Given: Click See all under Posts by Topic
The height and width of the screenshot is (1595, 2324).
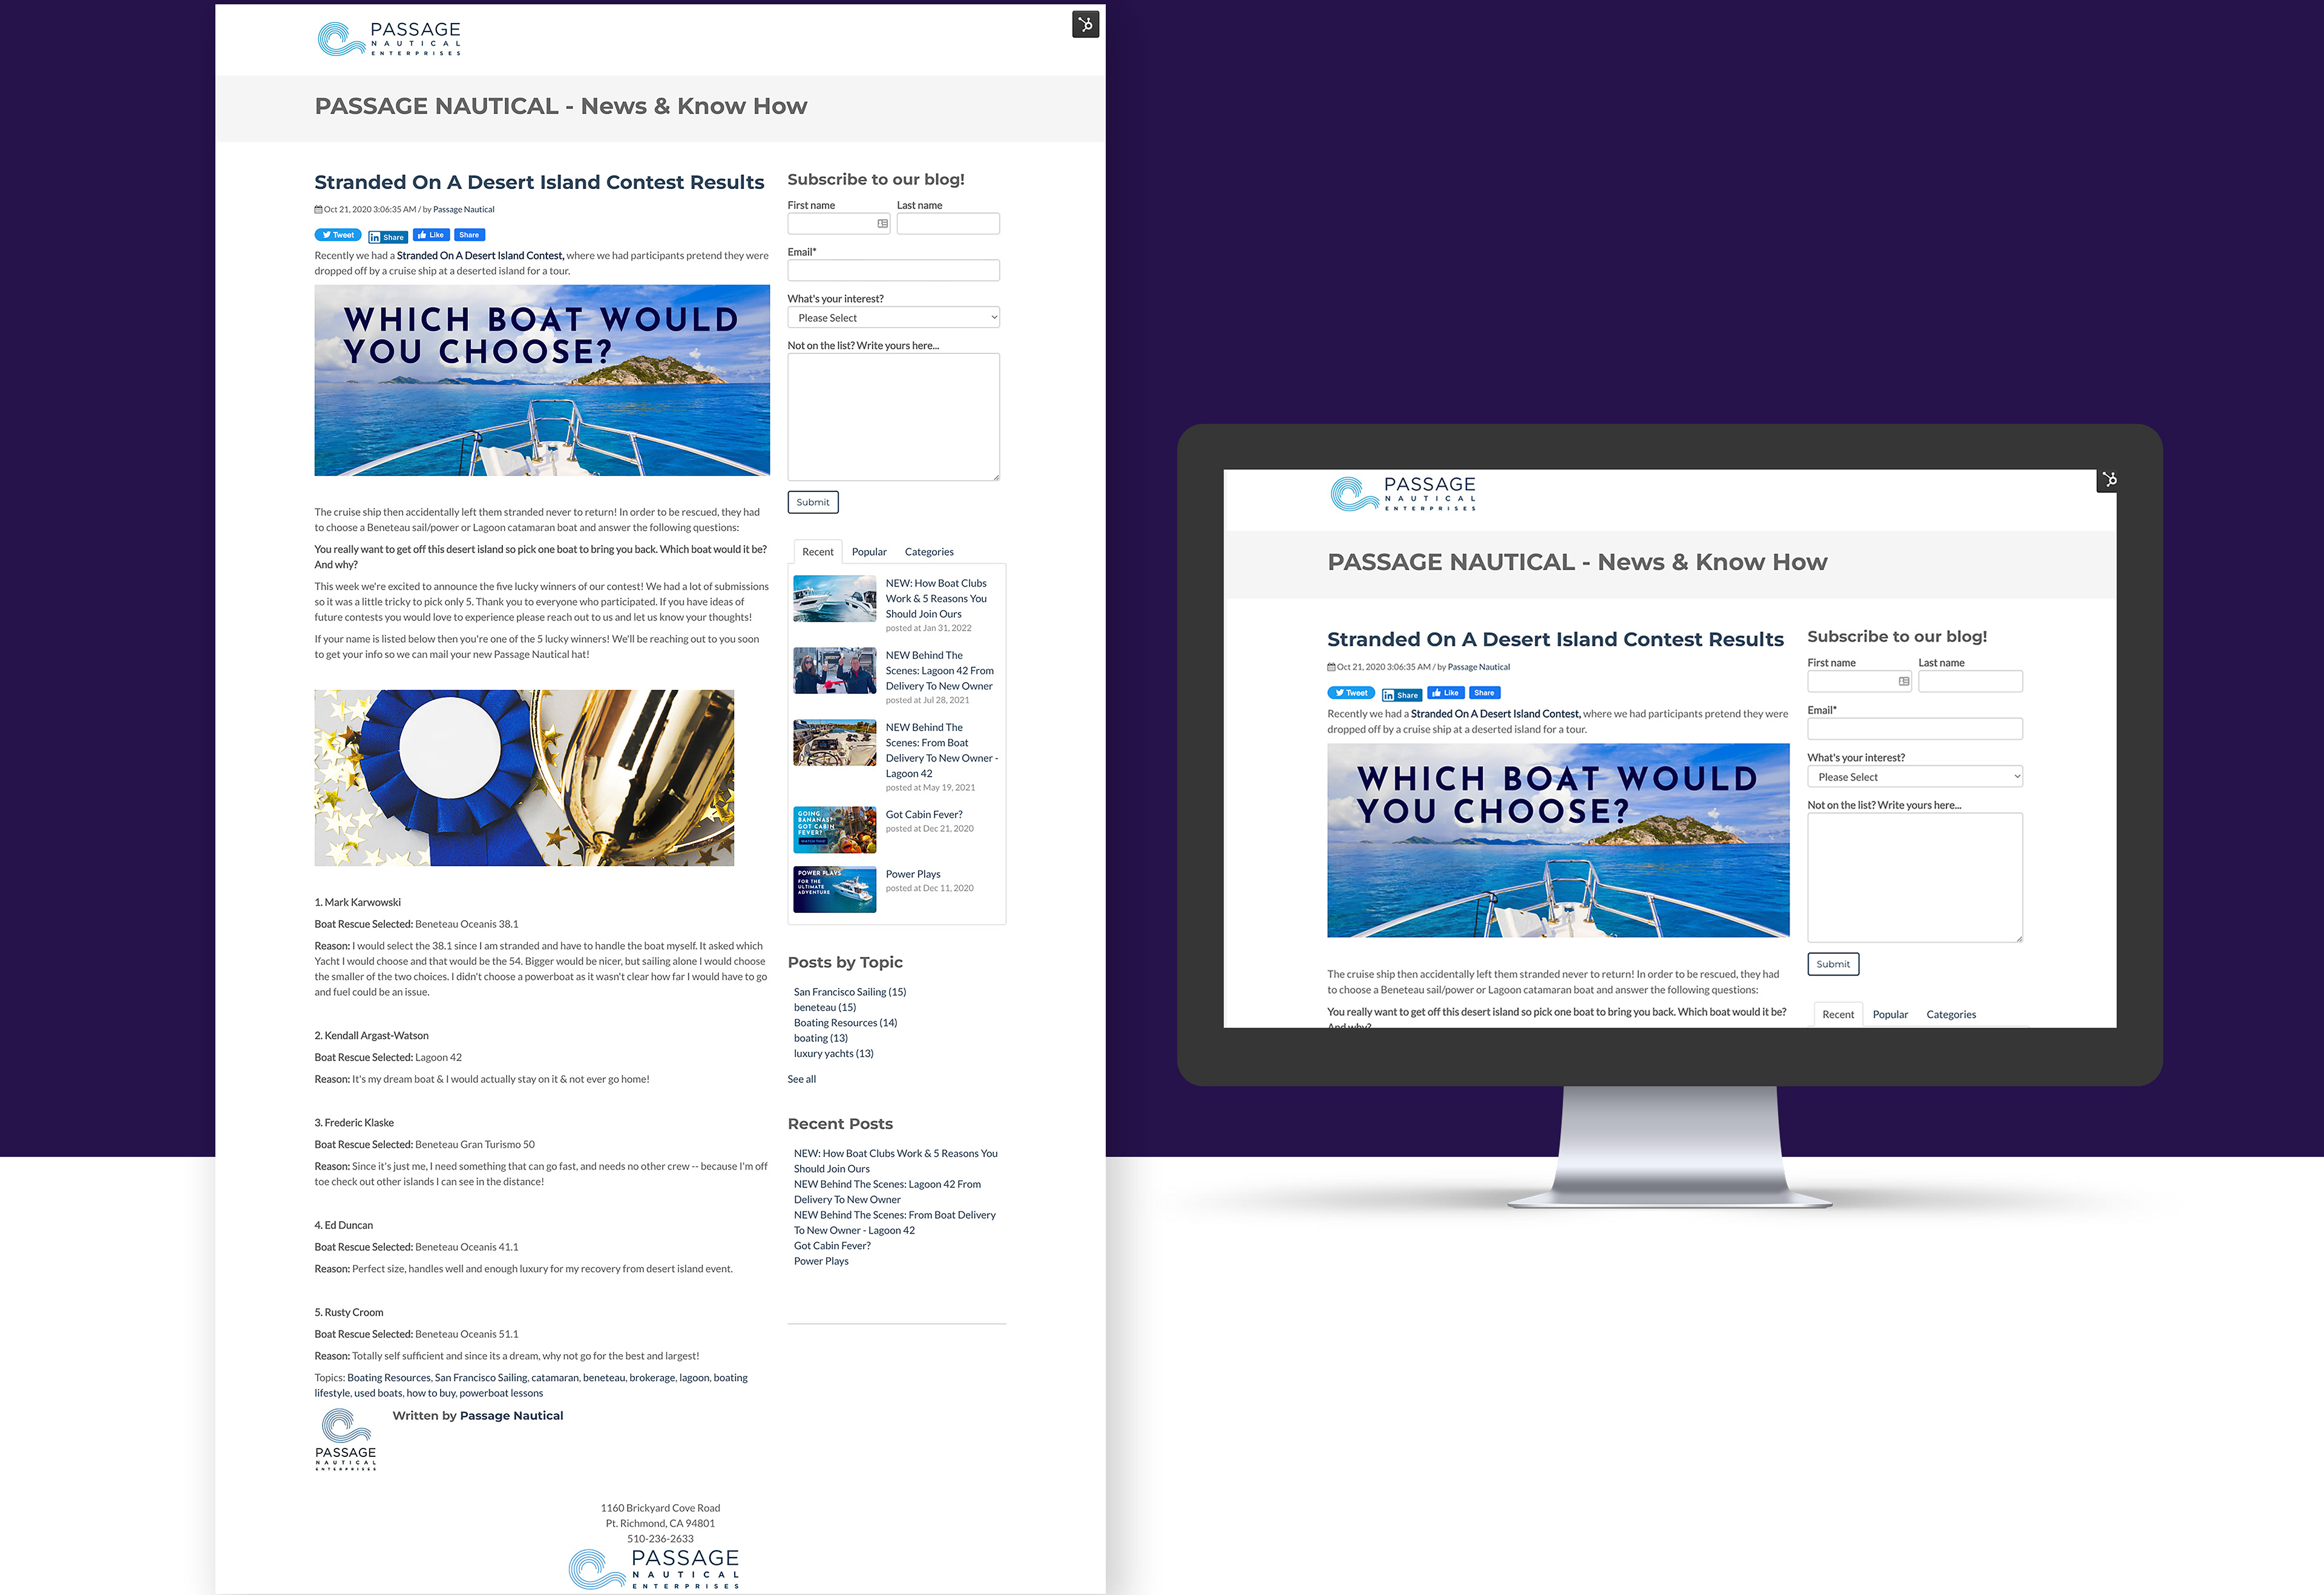Looking at the screenshot, I should 802,1079.
